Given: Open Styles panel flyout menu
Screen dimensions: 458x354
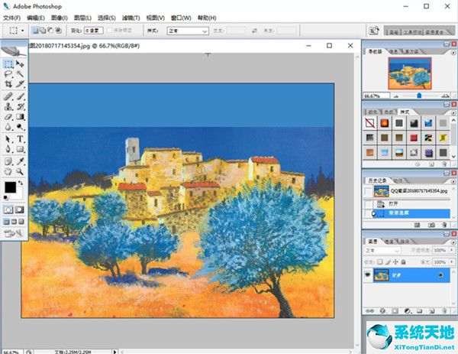Looking at the screenshot, I should (x=453, y=112).
